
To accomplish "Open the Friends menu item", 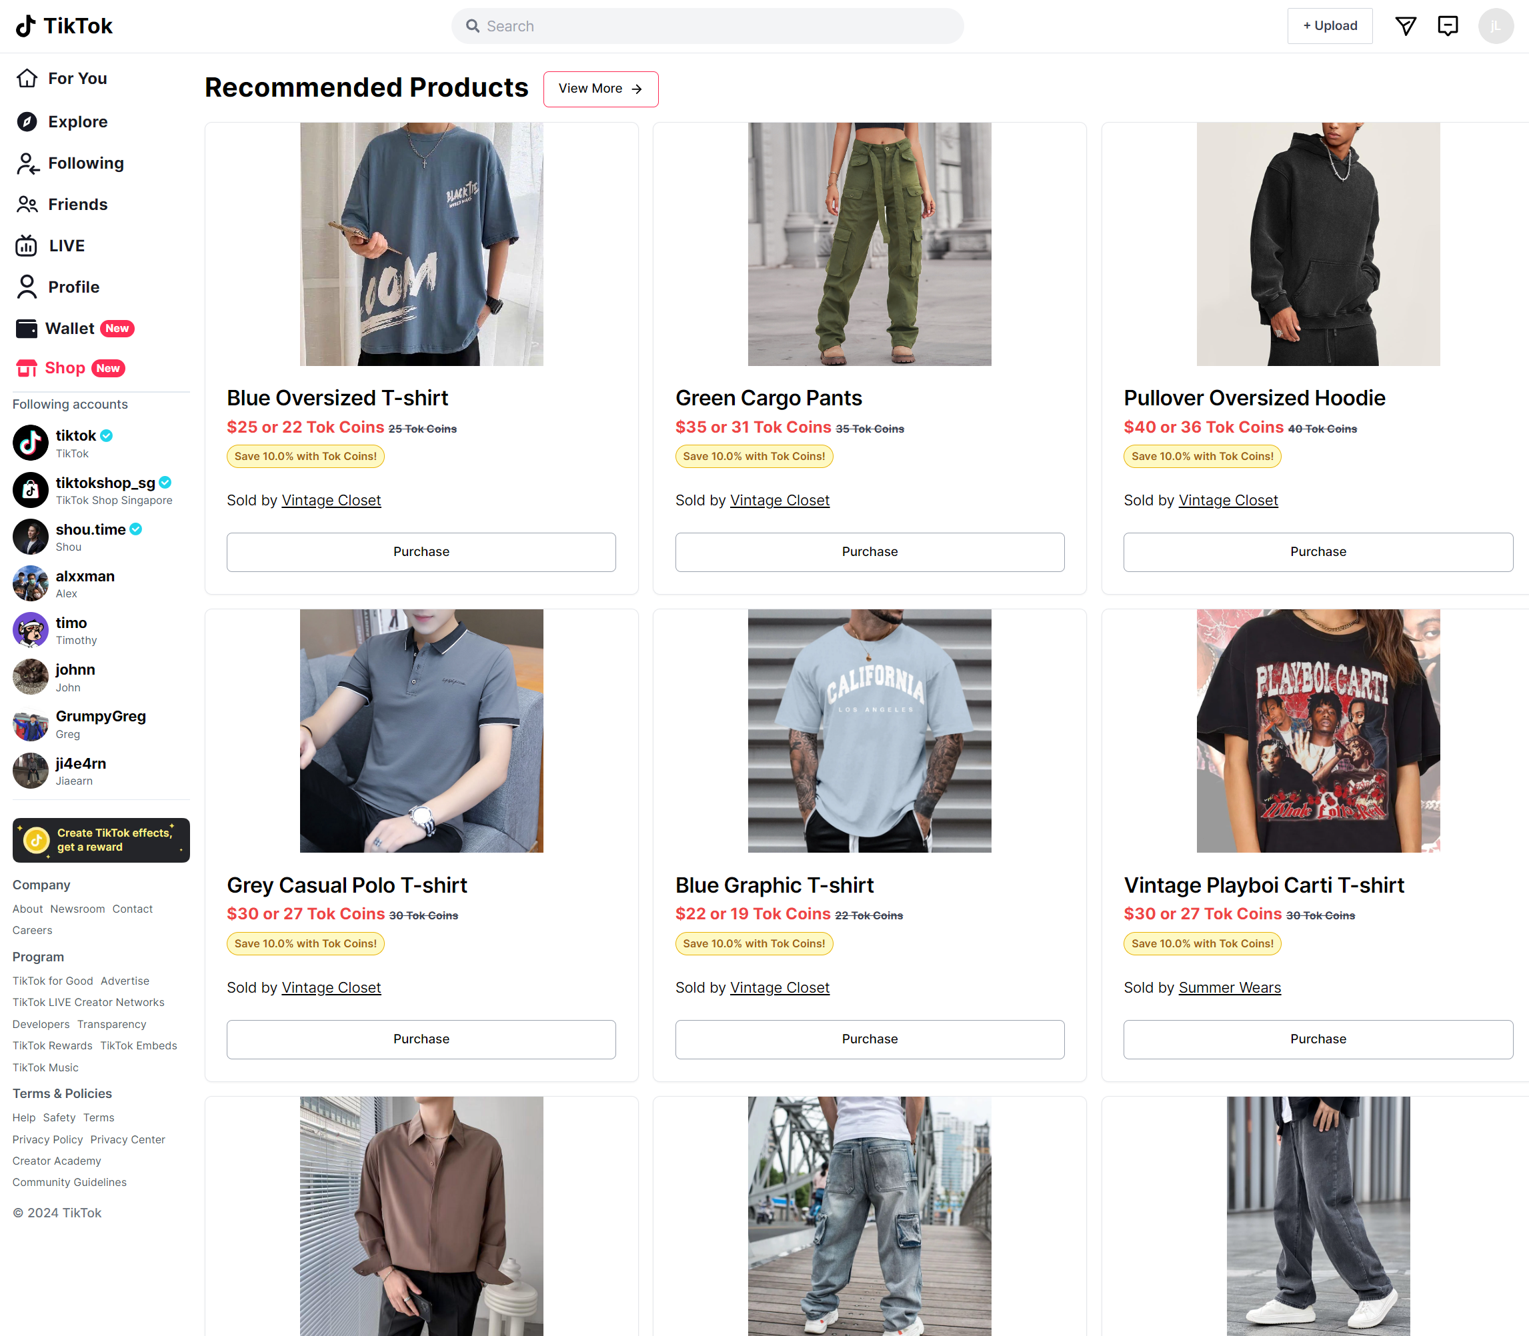I will pos(77,204).
